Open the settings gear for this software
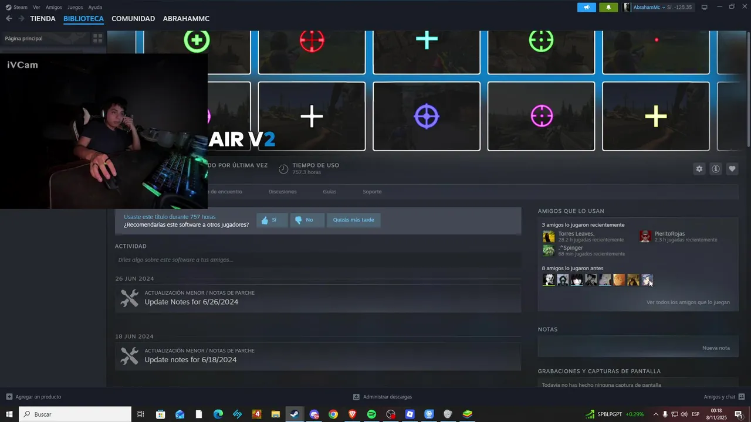Image resolution: width=751 pixels, height=422 pixels. pos(699,169)
